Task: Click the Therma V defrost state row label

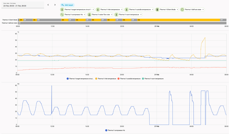Action: tap(9, 23)
